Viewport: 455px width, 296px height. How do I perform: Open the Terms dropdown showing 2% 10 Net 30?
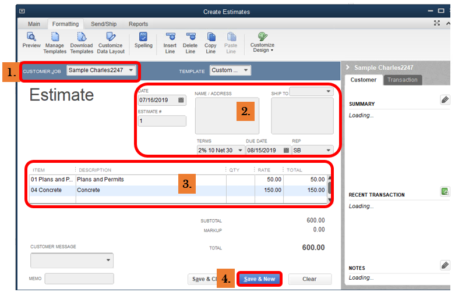click(240, 150)
